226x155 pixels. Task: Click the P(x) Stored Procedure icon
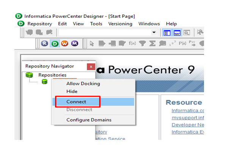click(x=182, y=43)
